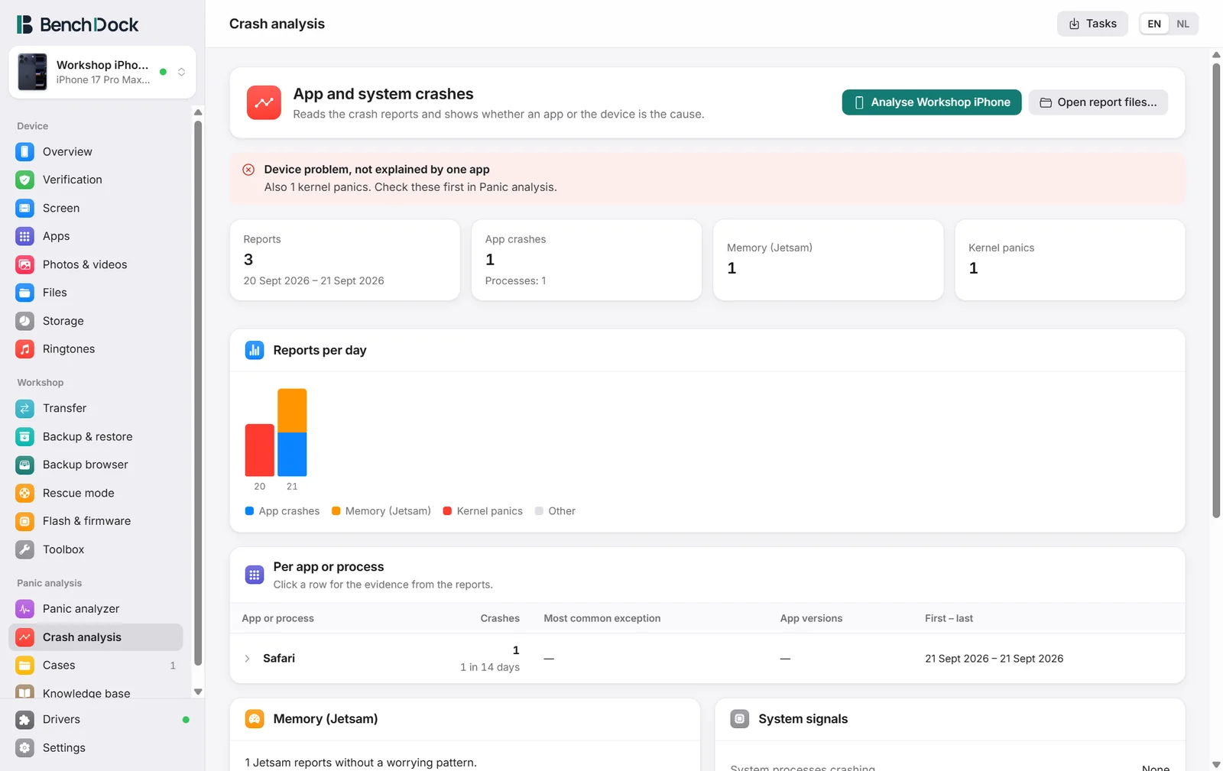Image resolution: width=1223 pixels, height=771 pixels.
Task: Click the First – last column header
Action: click(x=949, y=618)
